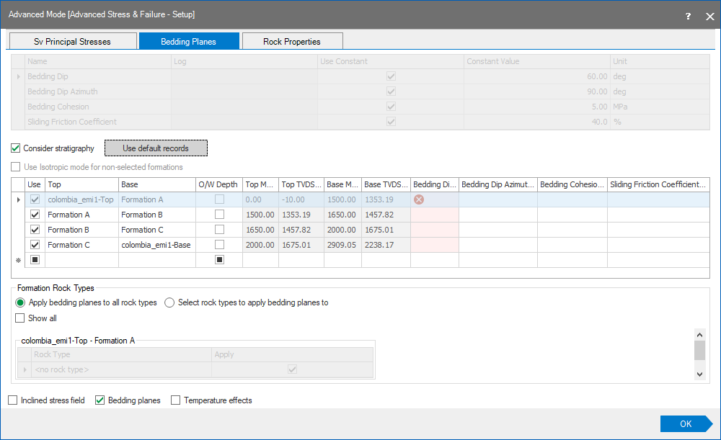Click the row arrow indicator beside colombia_emi1-Top
The image size is (721, 440).
19,199
